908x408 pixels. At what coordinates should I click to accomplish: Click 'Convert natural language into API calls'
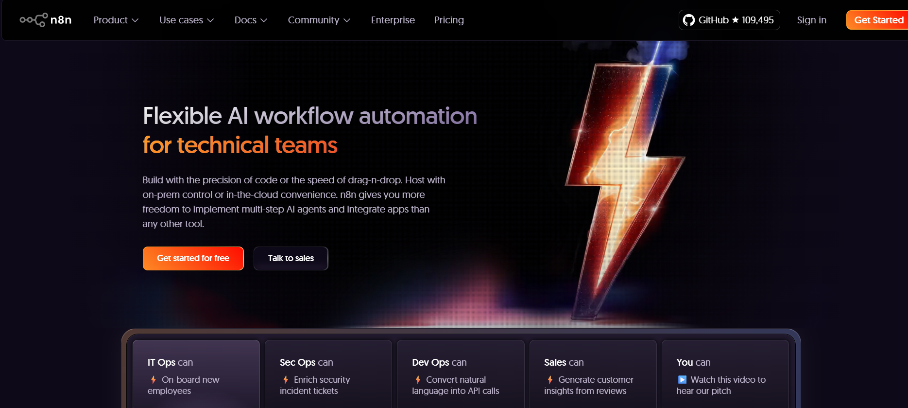click(x=456, y=385)
